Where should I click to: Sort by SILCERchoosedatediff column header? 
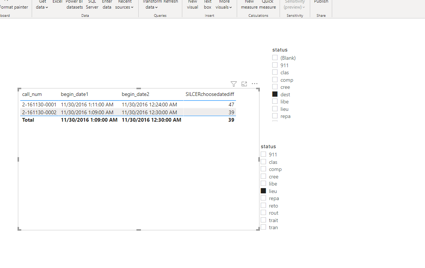pyautogui.click(x=210, y=94)
